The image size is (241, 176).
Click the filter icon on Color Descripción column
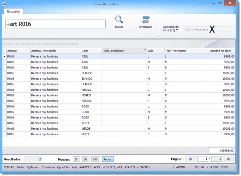[145, 50]
